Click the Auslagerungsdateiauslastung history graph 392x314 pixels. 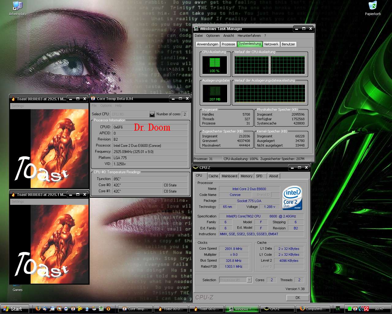[270, 93]
